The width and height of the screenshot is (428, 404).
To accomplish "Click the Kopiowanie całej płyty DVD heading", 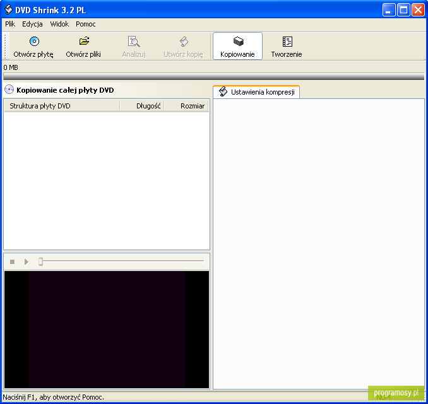I will point(65,90).
